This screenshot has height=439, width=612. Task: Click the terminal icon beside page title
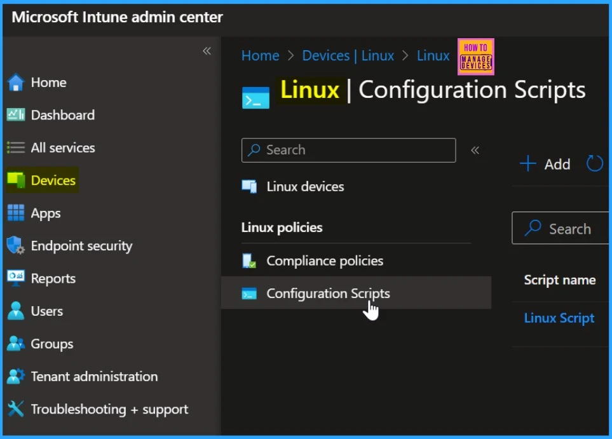(255, 98)
